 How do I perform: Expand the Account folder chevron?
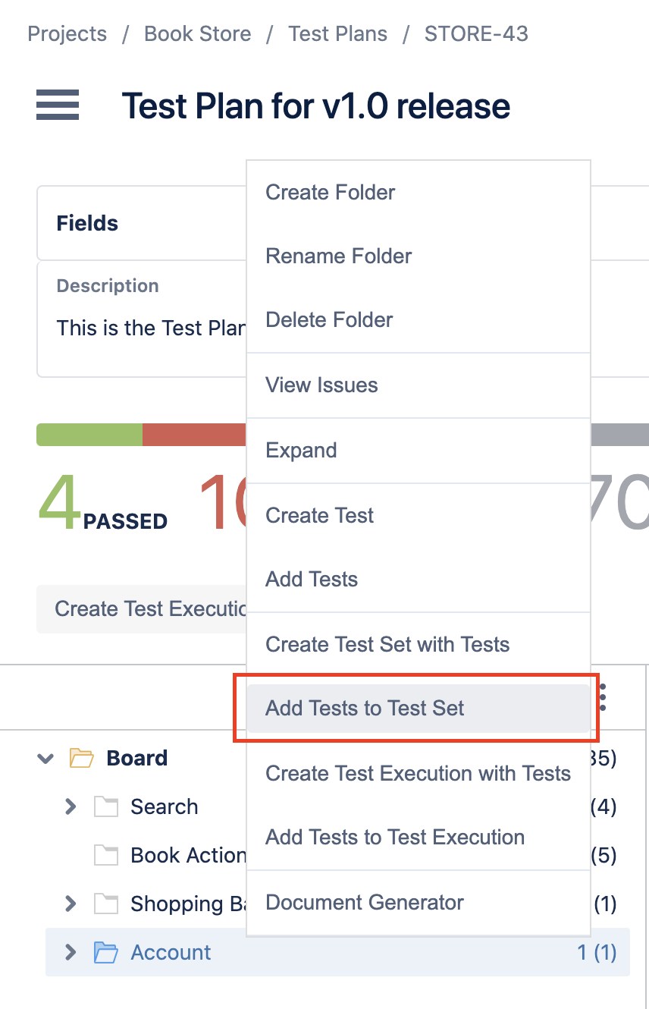click(71, 952)
